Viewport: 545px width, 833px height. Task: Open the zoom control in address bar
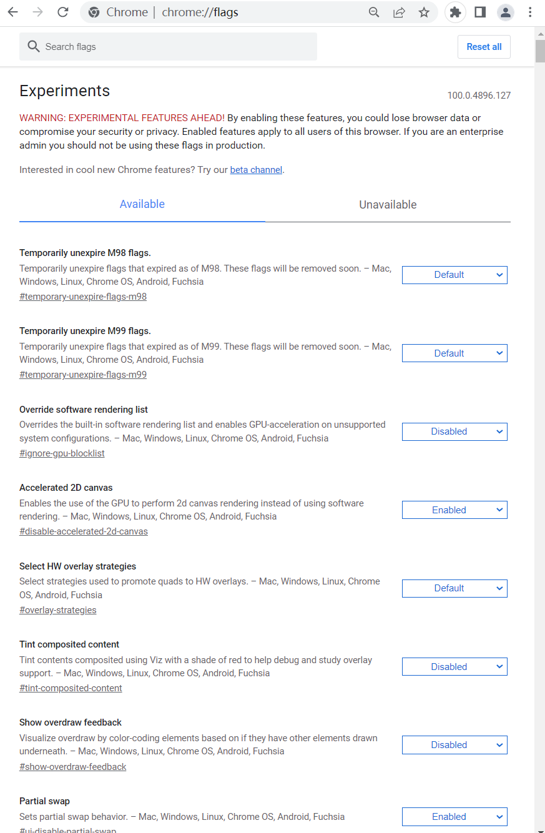[x=374, y=12]
